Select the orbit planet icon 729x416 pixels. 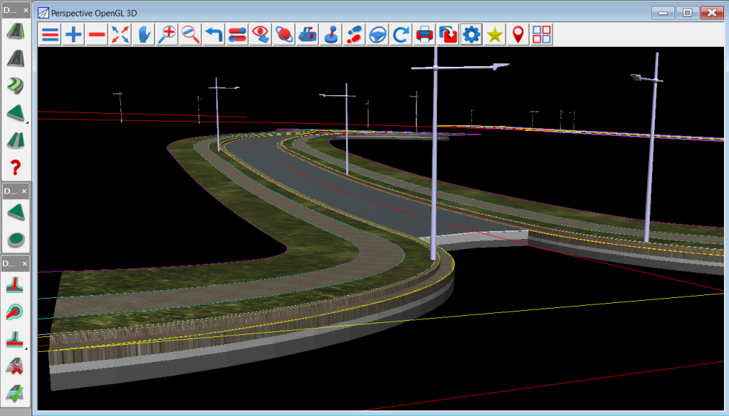coord(284,35)
